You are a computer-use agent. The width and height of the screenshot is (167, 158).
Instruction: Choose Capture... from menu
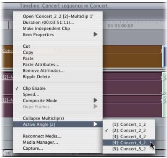click(58, 148)
